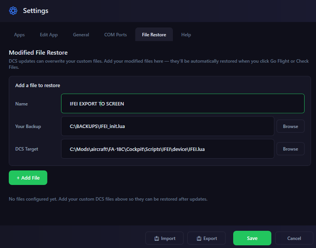Open the Help tab
316x248 pixels.
186,34
